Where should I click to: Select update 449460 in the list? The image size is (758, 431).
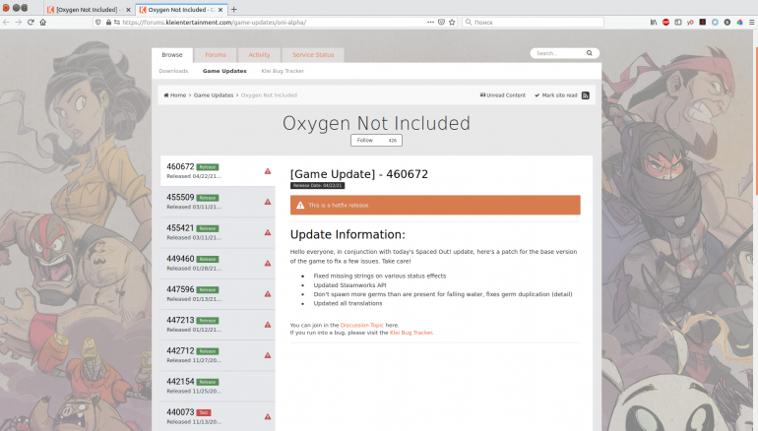click(x=218, y=264)
